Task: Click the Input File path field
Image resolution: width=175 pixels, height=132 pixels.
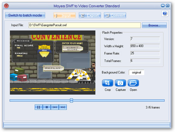Action: pos(85,25)
